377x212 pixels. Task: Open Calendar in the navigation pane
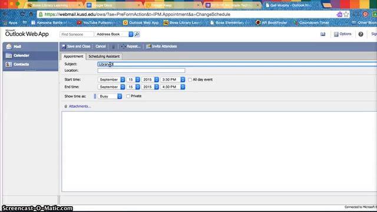(30, 55)
